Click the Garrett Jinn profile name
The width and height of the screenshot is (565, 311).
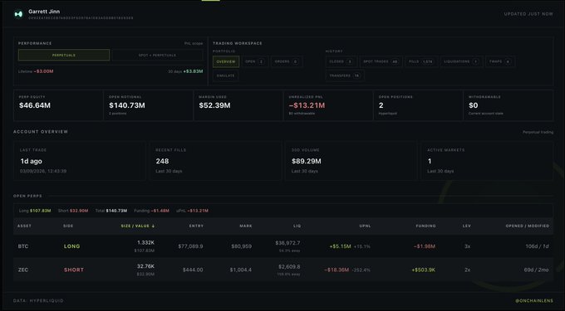click(x=44, y=12)
